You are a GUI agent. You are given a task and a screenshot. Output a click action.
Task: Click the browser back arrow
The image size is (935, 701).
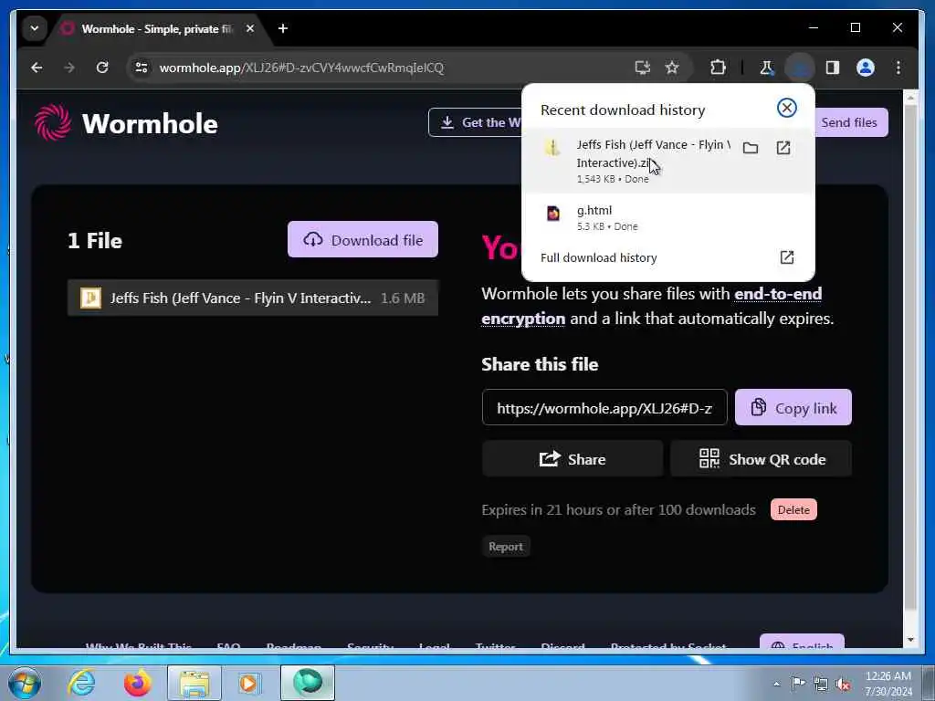click(x=37, y=68)
